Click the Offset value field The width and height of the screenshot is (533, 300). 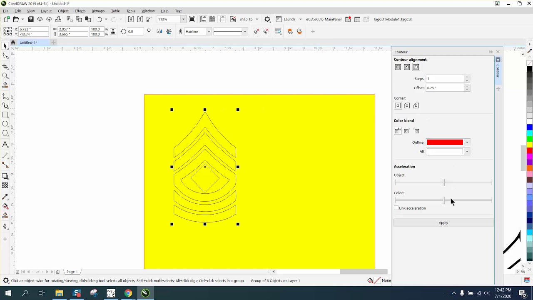tap(445, 88)
